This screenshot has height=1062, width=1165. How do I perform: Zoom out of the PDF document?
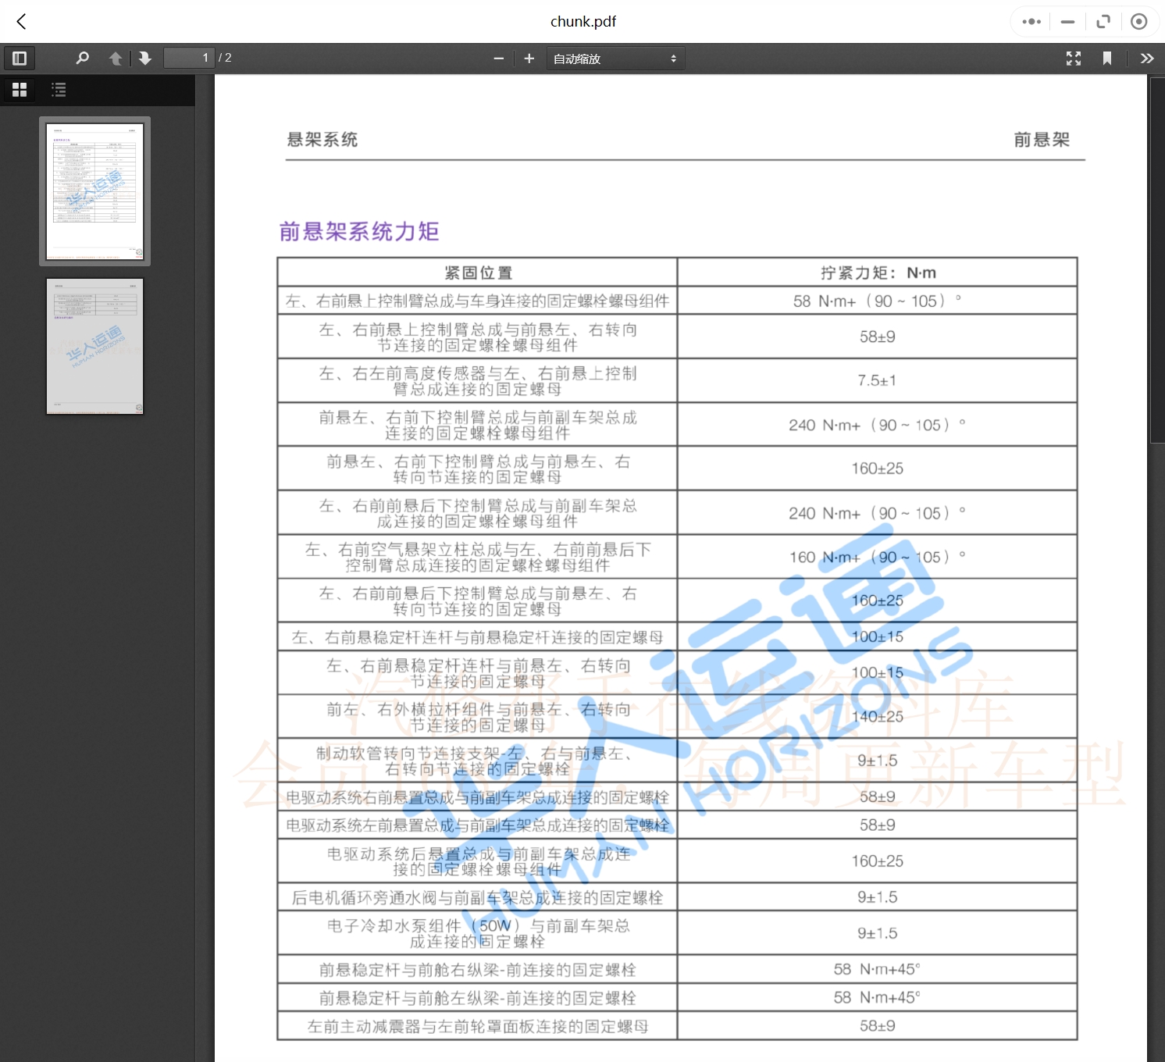(x=499, y=58)
